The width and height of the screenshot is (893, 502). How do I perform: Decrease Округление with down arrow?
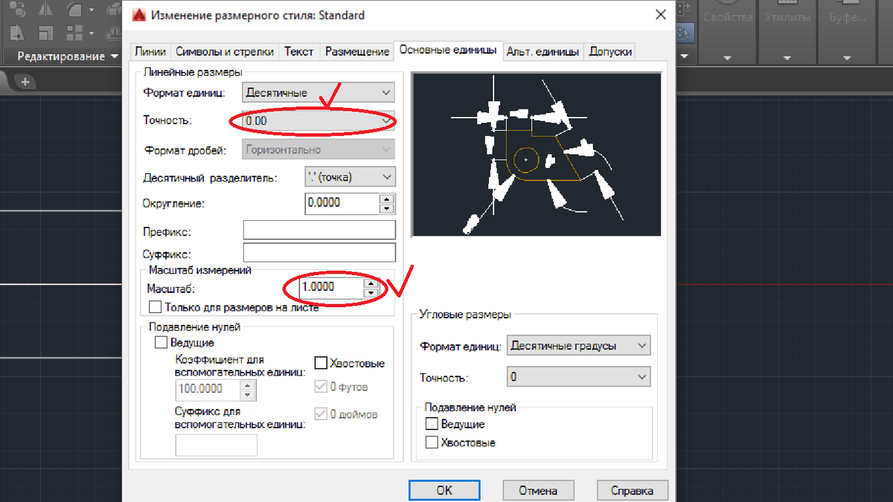pyautogui.click(x=386, y=207)
